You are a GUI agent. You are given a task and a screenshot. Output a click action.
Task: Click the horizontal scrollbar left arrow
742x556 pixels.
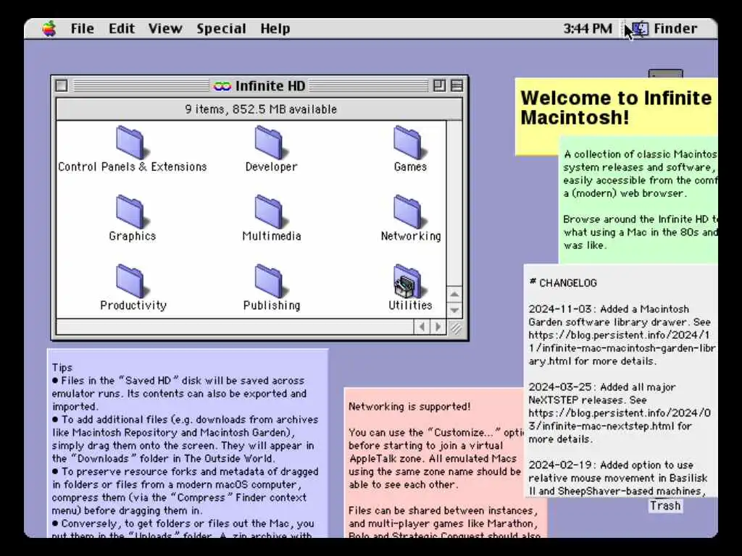click(x=422, y=327)
